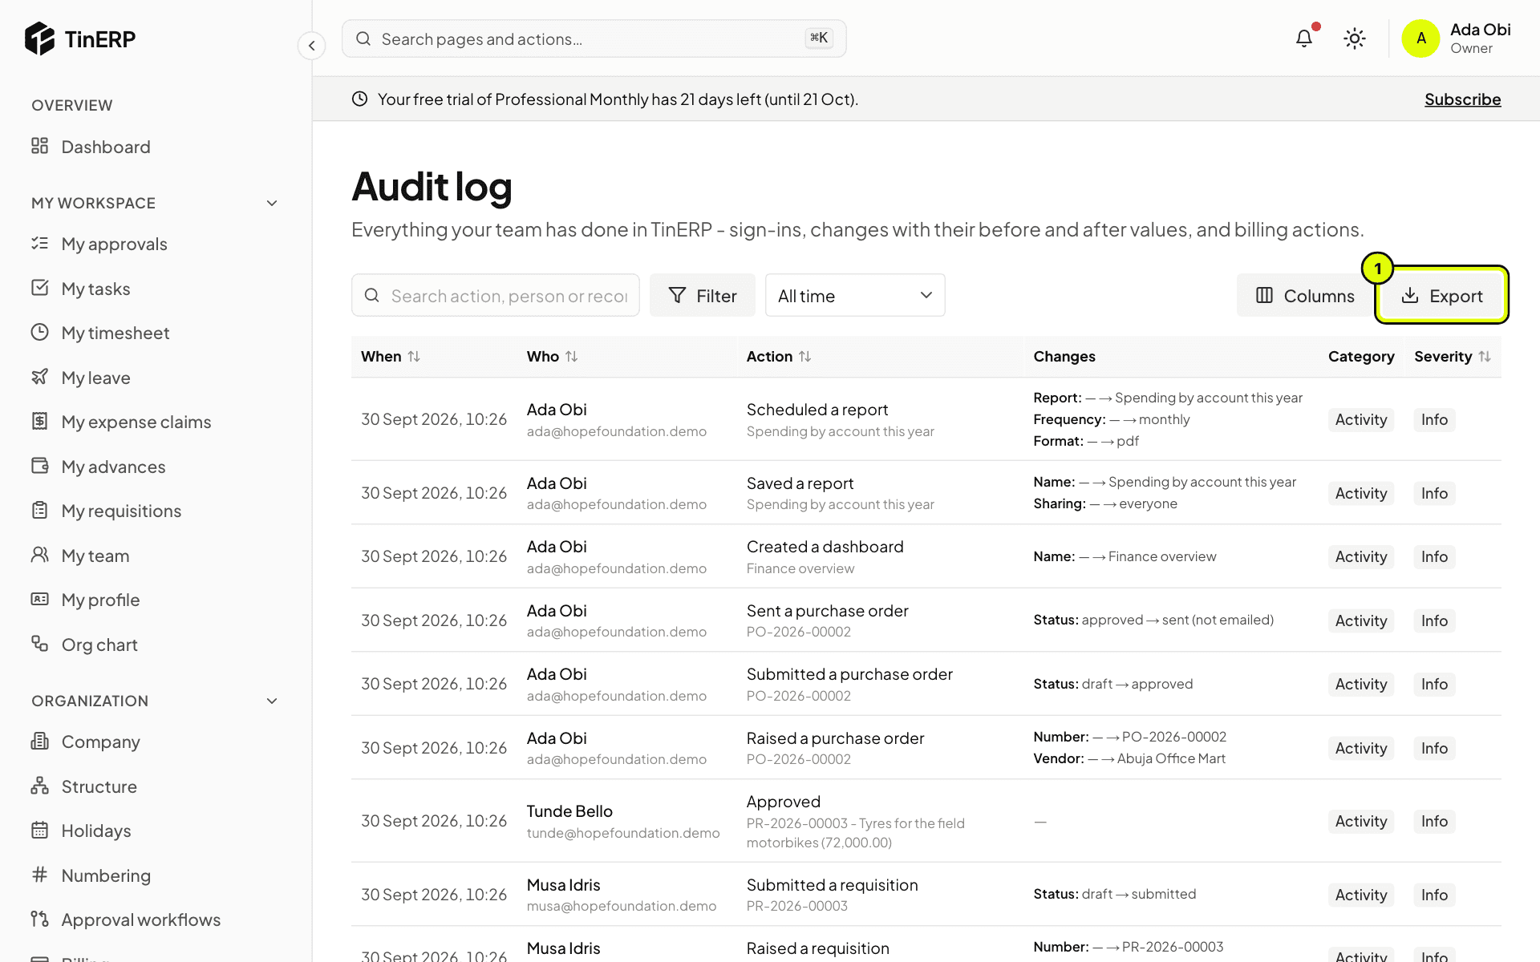Screen dimensions: 1540x962
Task: Open the All time date range dropdown
Action: pos(855,296)
